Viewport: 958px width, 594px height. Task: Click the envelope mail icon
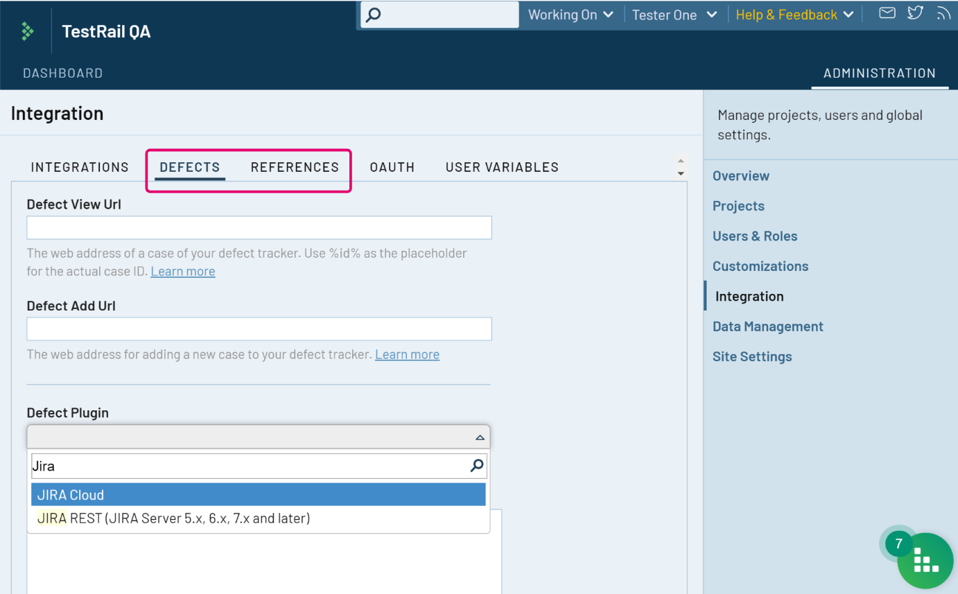tap(887, 13)
